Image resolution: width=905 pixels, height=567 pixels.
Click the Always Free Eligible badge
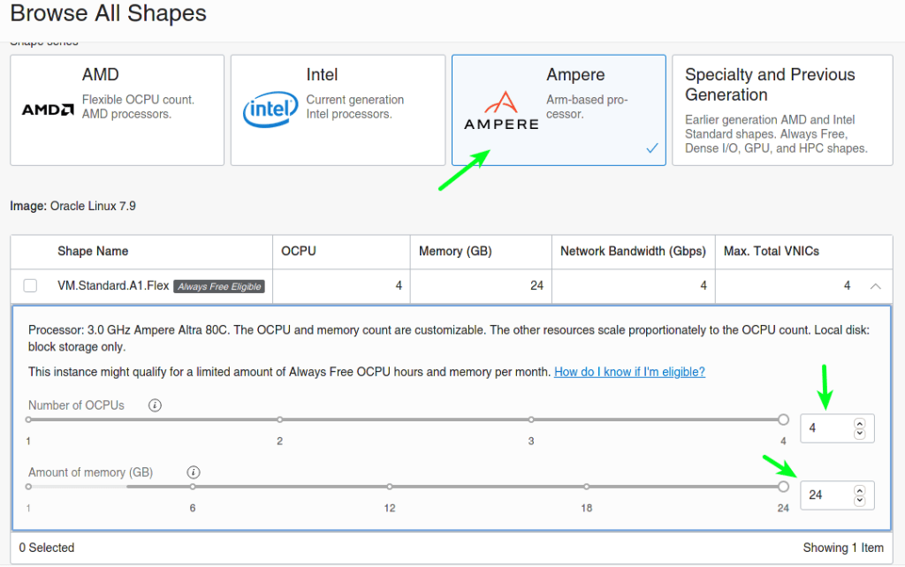(219, 286)
